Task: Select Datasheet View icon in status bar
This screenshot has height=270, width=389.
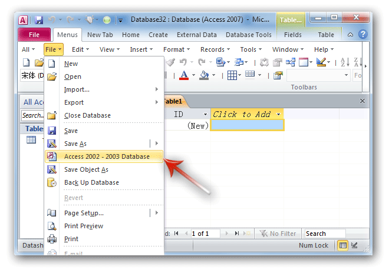Action: click(x=343, y=245)
